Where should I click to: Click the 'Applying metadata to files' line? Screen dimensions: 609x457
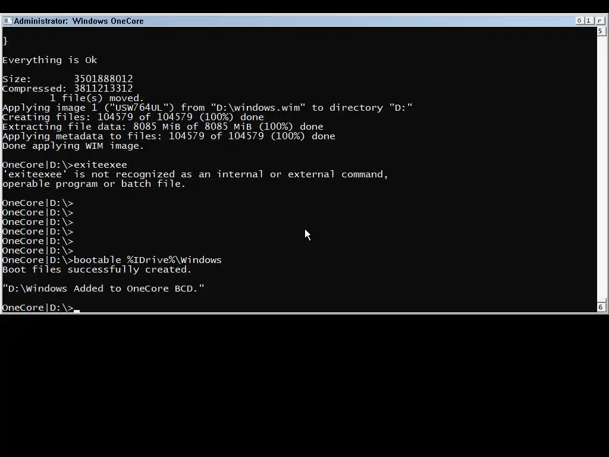168,136
